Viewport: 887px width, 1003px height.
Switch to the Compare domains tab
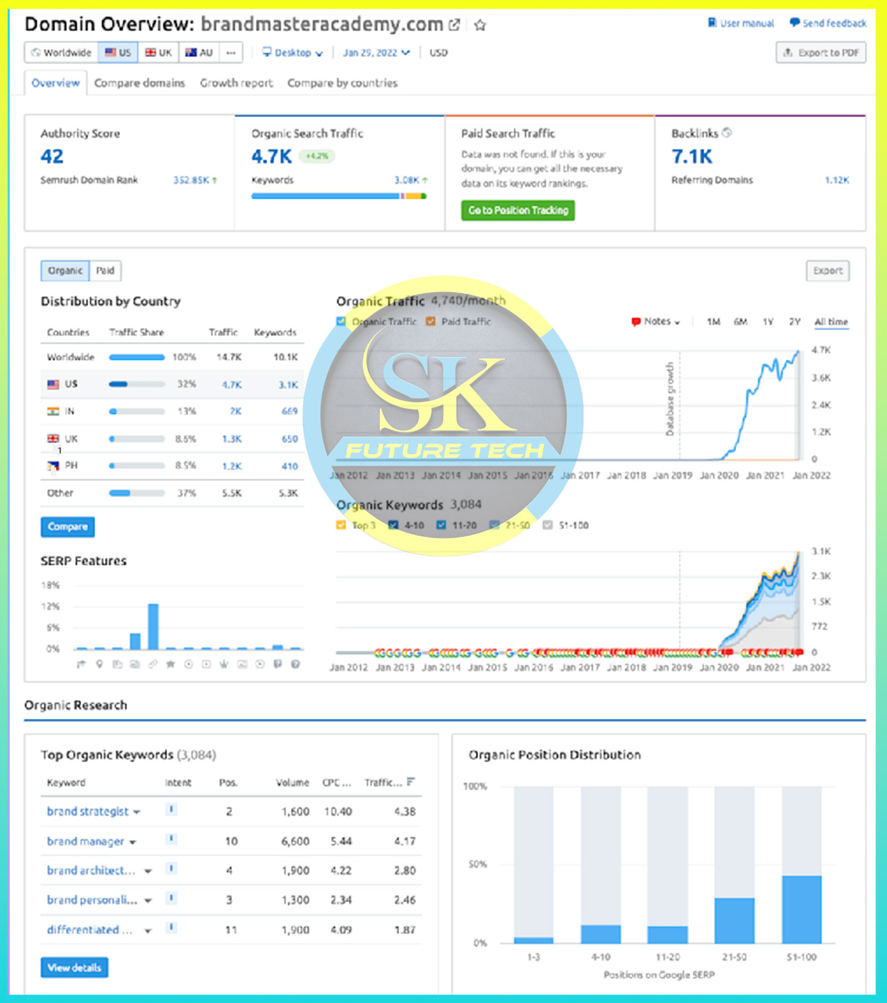pyautogui.click(x=139, y=83)
